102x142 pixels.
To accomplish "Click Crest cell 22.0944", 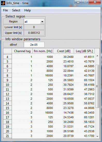I will (64, 71).
